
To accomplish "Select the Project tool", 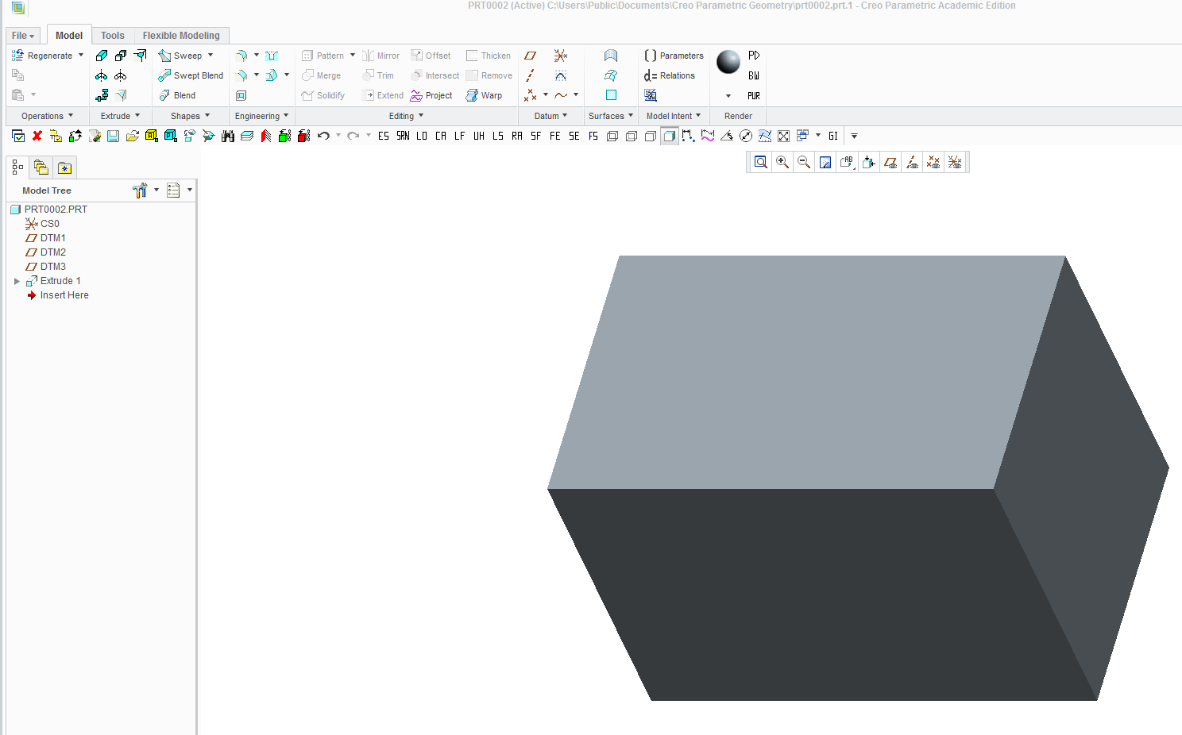I will (432, 94).
